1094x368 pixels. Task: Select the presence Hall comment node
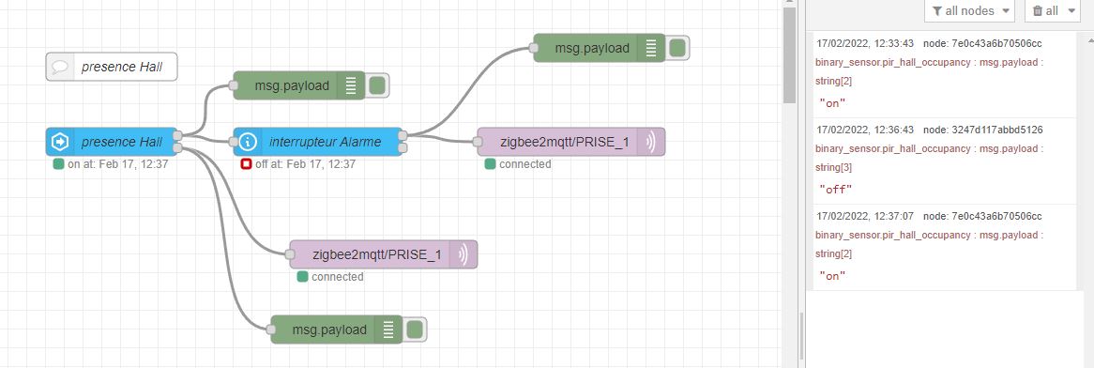(112, 67)
